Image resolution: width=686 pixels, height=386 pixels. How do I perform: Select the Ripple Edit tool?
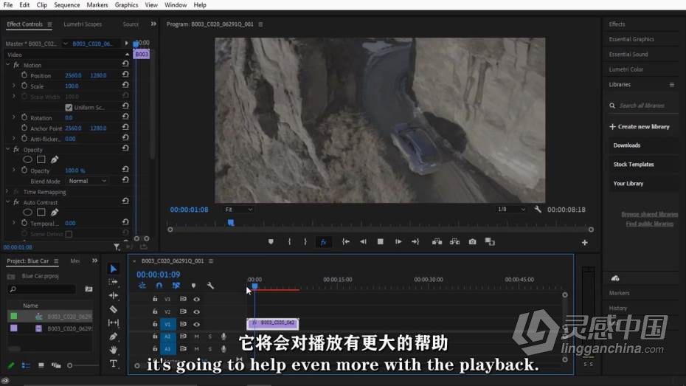tap(114, 296)
